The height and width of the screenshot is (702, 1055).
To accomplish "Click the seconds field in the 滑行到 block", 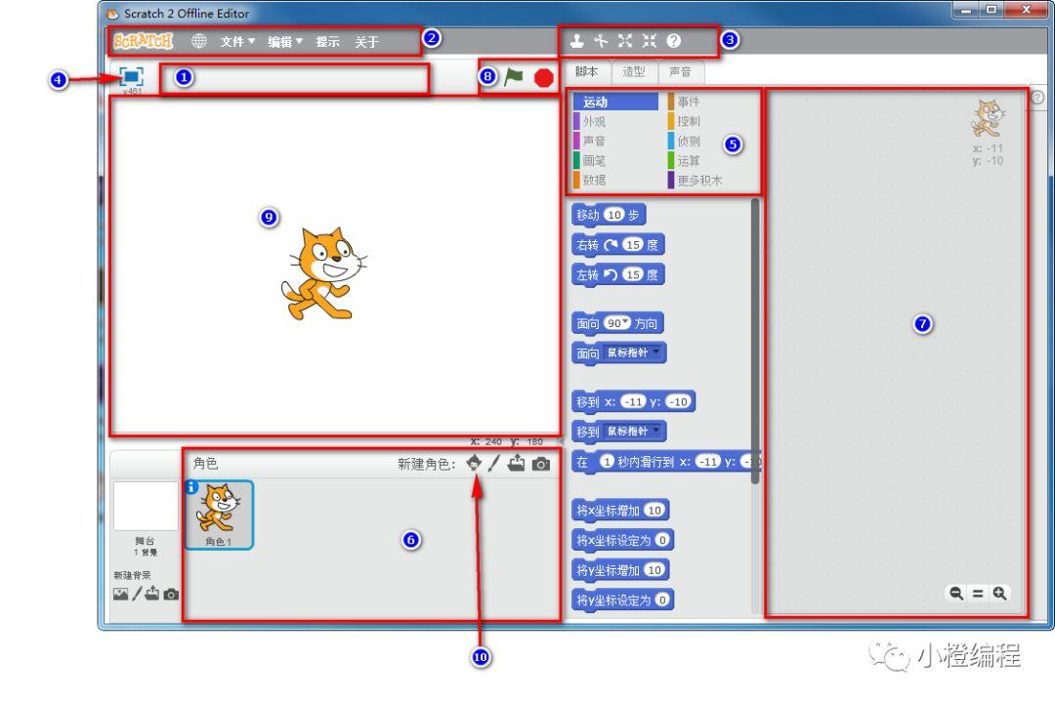I will pyautogui.click(x=607, y=461).
